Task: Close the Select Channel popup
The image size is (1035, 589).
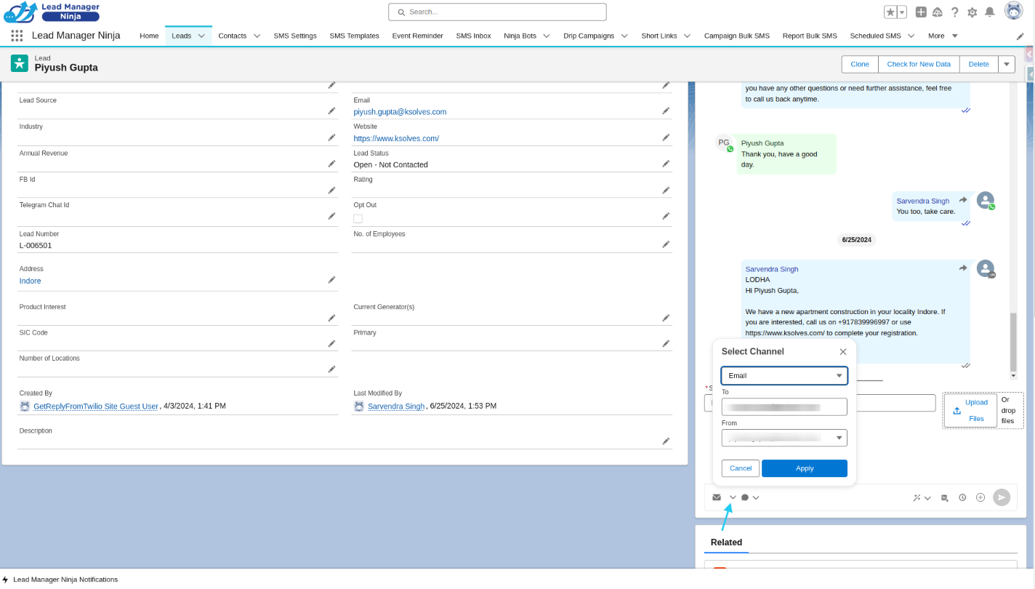Action: (843, 351)
